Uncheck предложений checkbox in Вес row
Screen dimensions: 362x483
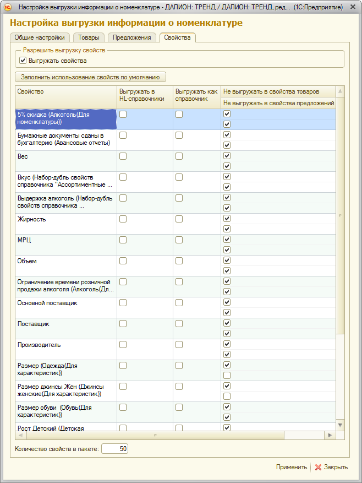pyautogui.click(x=227, y=166)
